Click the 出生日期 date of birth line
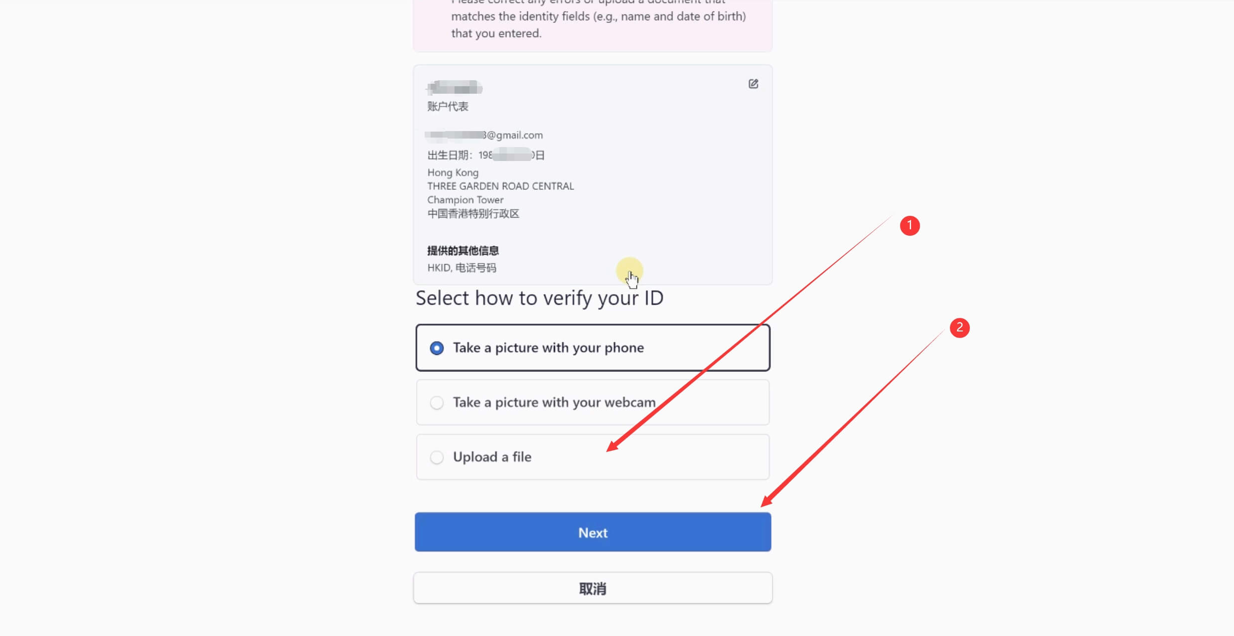The image size is (1234, 636). tap(486, 155)
